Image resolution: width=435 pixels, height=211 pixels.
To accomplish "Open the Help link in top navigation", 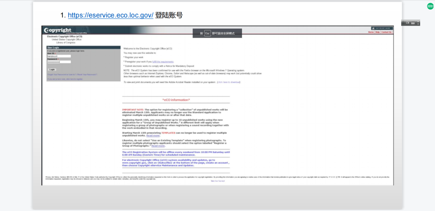I will tap(377, 32).
